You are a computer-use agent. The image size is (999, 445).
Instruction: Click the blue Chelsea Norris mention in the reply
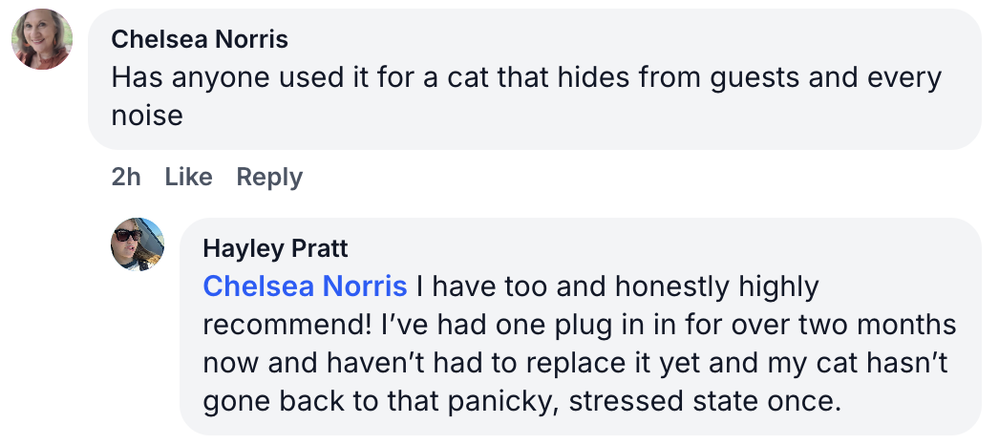click(x=305, y=286)
